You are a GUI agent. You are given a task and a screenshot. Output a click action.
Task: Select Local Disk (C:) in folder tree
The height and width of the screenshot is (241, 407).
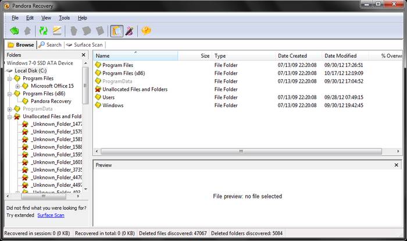click(31, 70)
